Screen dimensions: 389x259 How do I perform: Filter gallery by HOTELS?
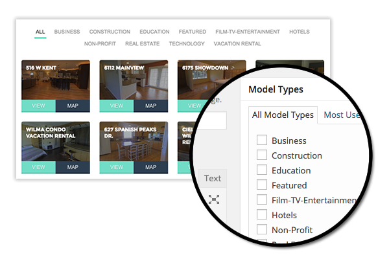(299, 32)
